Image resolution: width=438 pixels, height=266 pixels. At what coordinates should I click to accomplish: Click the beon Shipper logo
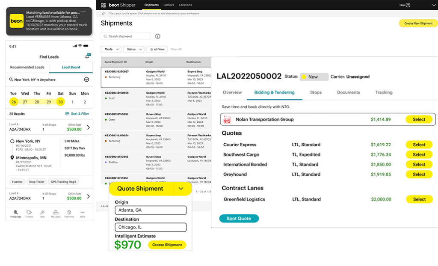coord(122,5)
